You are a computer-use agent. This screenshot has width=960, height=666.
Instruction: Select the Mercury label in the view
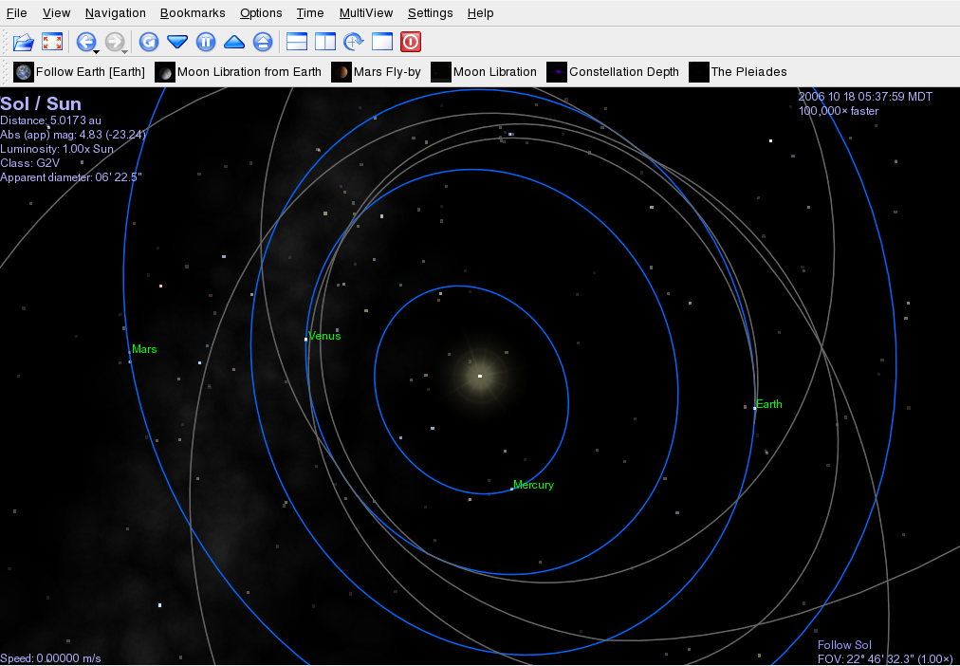533,485
